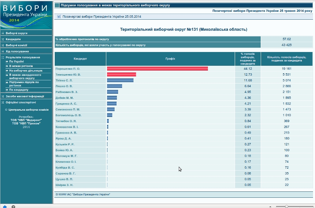Image resolution: width=315 pixels, height=208 pixels.
Task: Select candidate Цушко В. П.
Action: click(64, 179)
